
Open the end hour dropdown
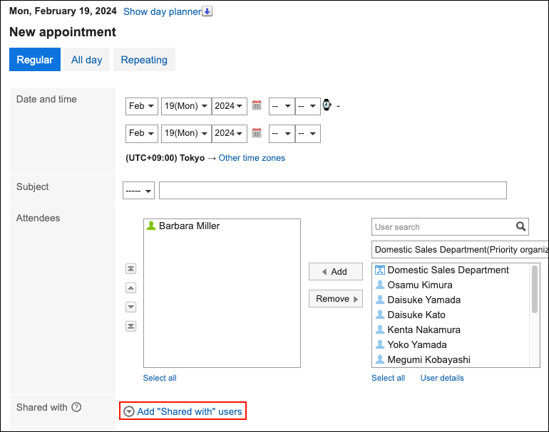coord(282,134)
